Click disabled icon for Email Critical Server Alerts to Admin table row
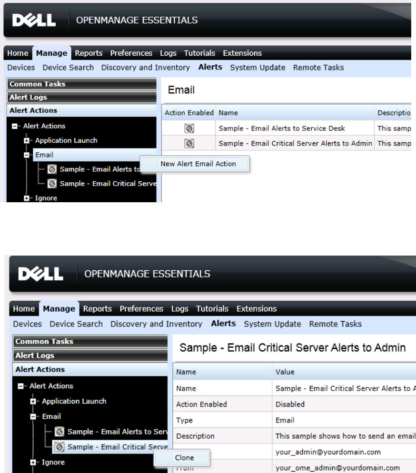Image resolution: width=416 pixels, height=473 pixels. 189,143
